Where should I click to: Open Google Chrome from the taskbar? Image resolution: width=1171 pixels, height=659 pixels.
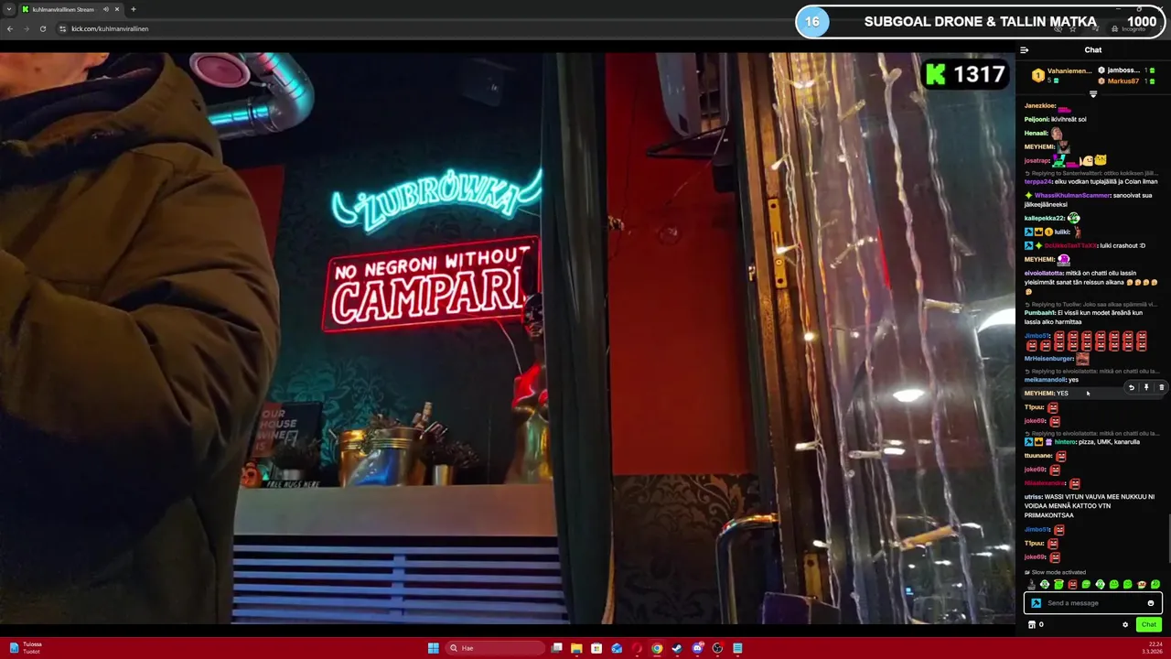coord(657,648)
